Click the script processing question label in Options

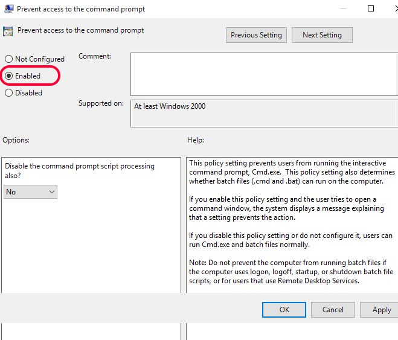point(79,170)
